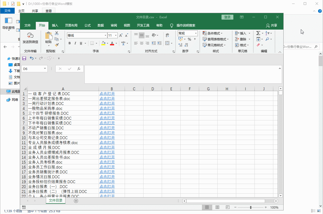The width and height of the screenshot is (323, 214).
Task: Switch to the 数据 ribbon tab
Action: (101, 25)
